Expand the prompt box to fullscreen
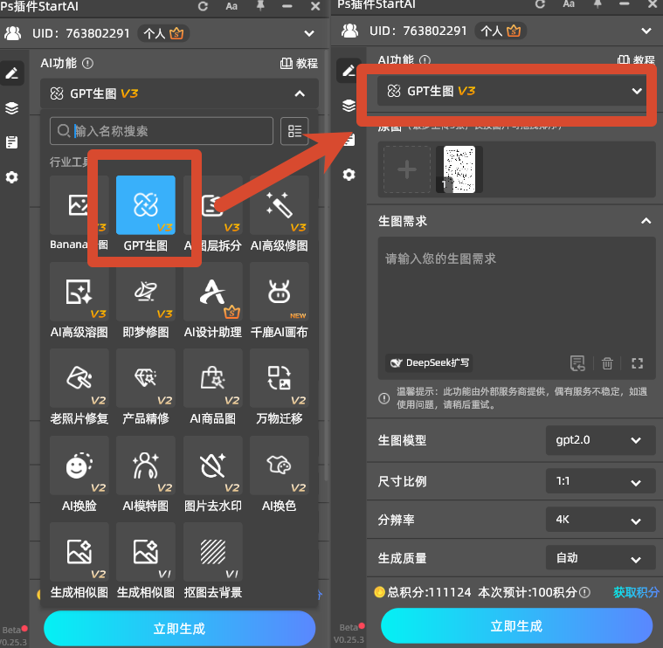This screenshot has width=663, height=648. (637, 363)
